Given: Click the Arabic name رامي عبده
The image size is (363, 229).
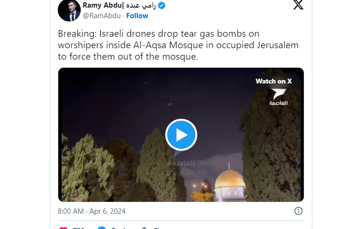Looking at the screenshot, I should click(139, 5).
